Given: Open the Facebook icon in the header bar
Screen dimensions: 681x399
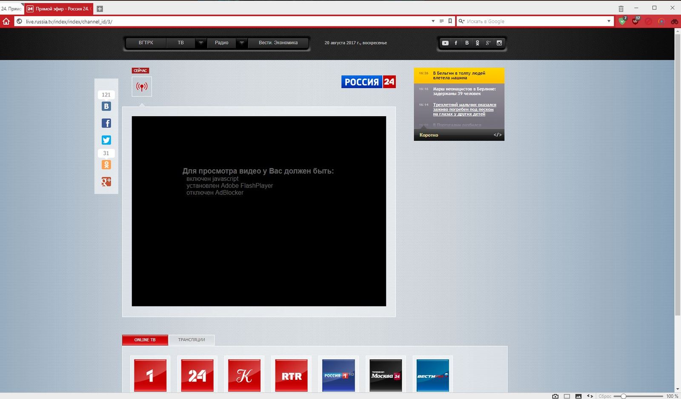Looking at the screenshot, I should click(456, 43).
